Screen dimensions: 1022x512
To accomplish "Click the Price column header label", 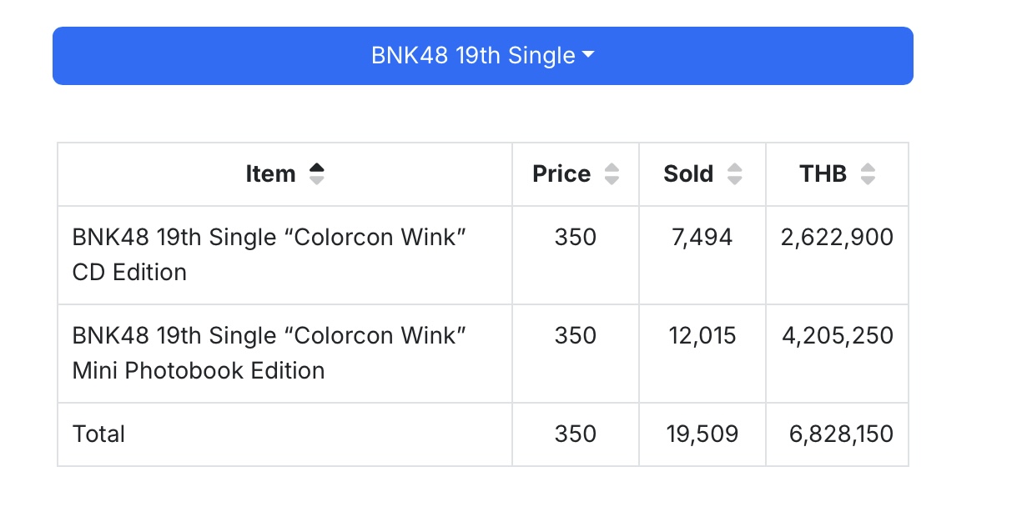I will [x=561, y=173].
